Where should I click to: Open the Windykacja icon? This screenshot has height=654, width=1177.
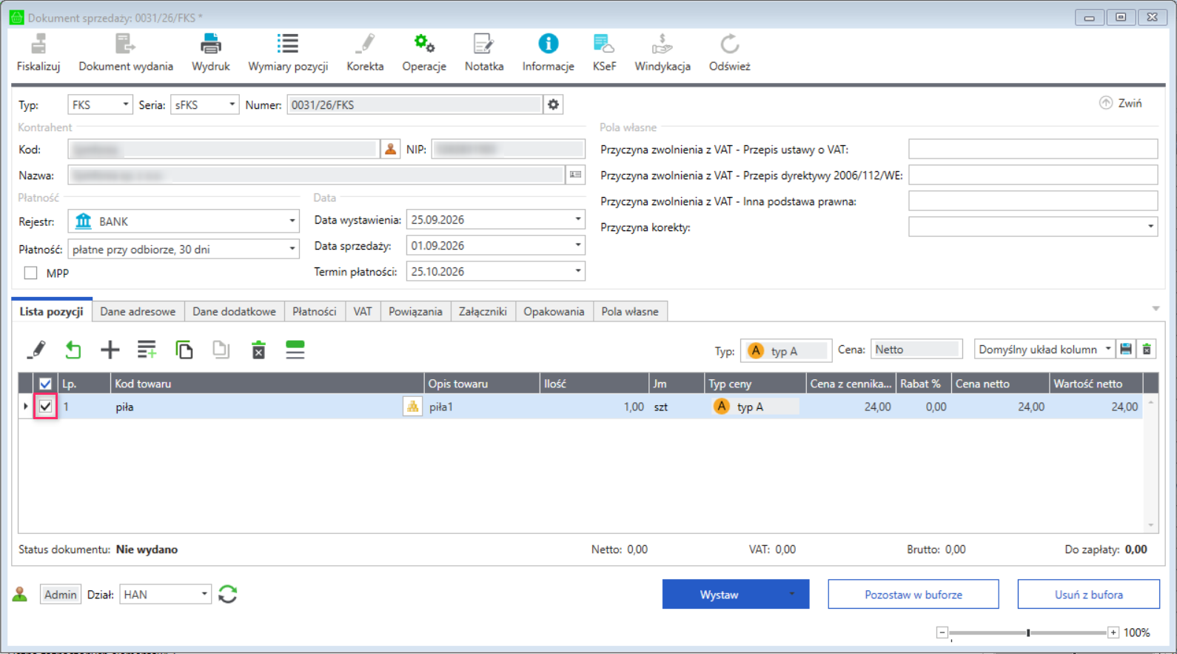663,44
